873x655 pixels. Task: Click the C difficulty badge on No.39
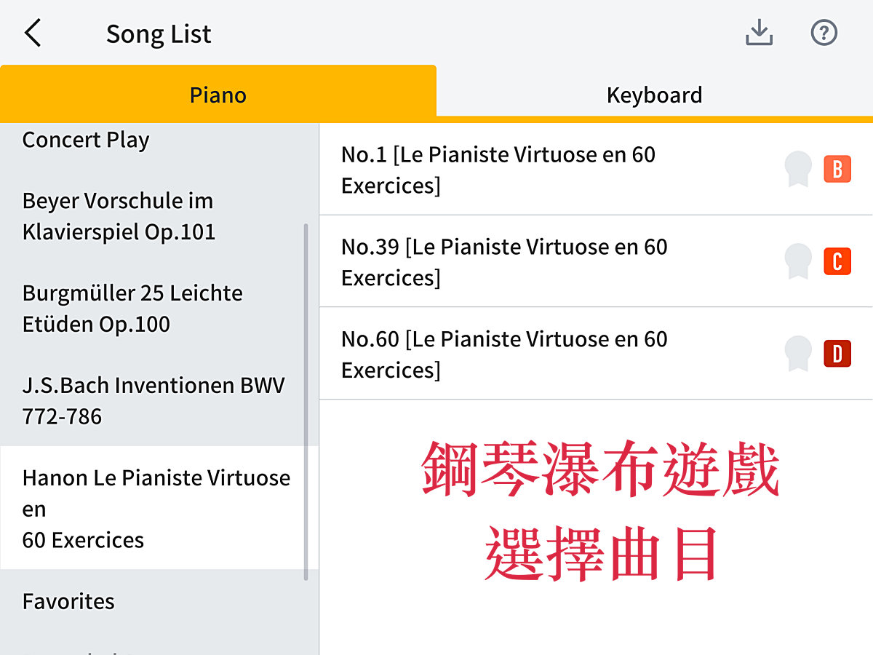click(837, 262)
